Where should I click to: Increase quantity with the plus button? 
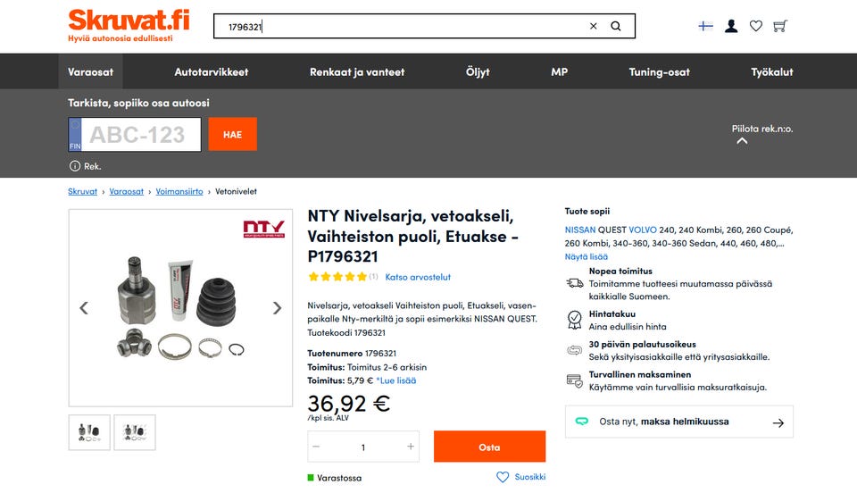click(x=411, y=447)
